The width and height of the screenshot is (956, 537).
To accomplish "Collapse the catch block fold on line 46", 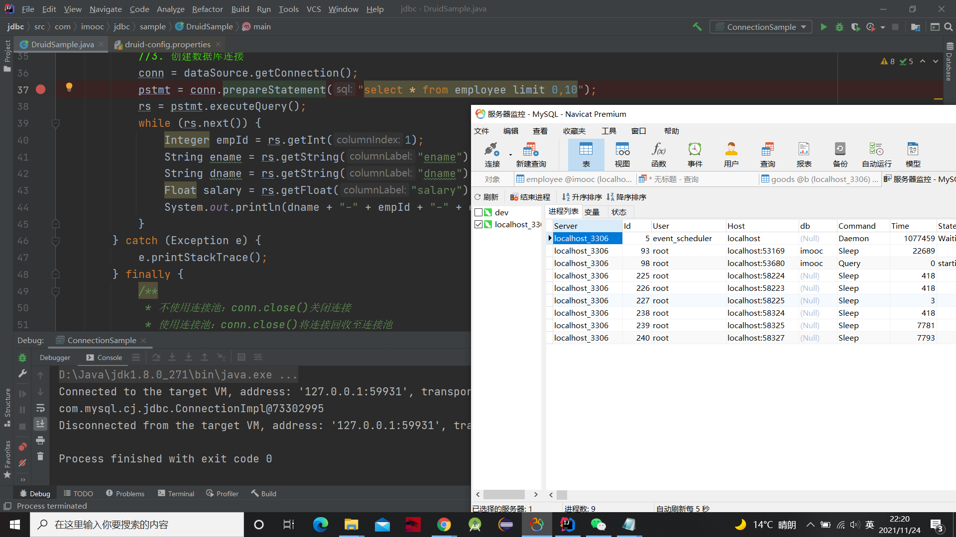I will click(x=56, y=241).
